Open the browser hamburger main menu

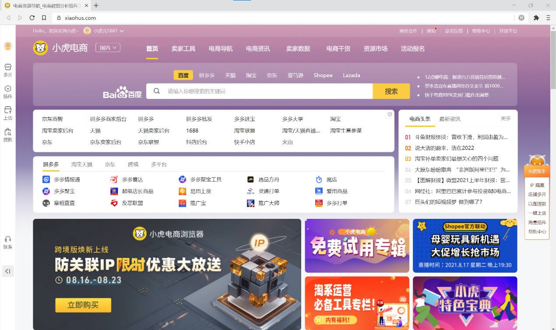click(548, 18)
